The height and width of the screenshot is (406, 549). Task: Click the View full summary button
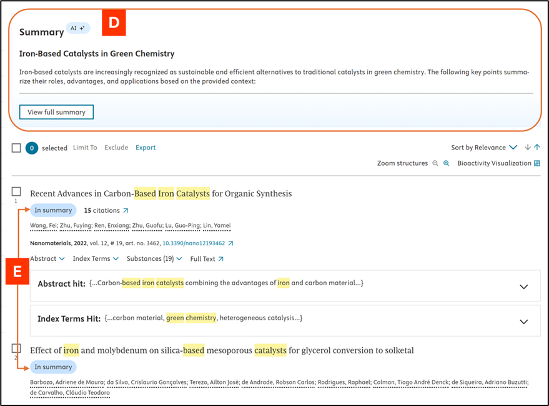click(56, 112)
